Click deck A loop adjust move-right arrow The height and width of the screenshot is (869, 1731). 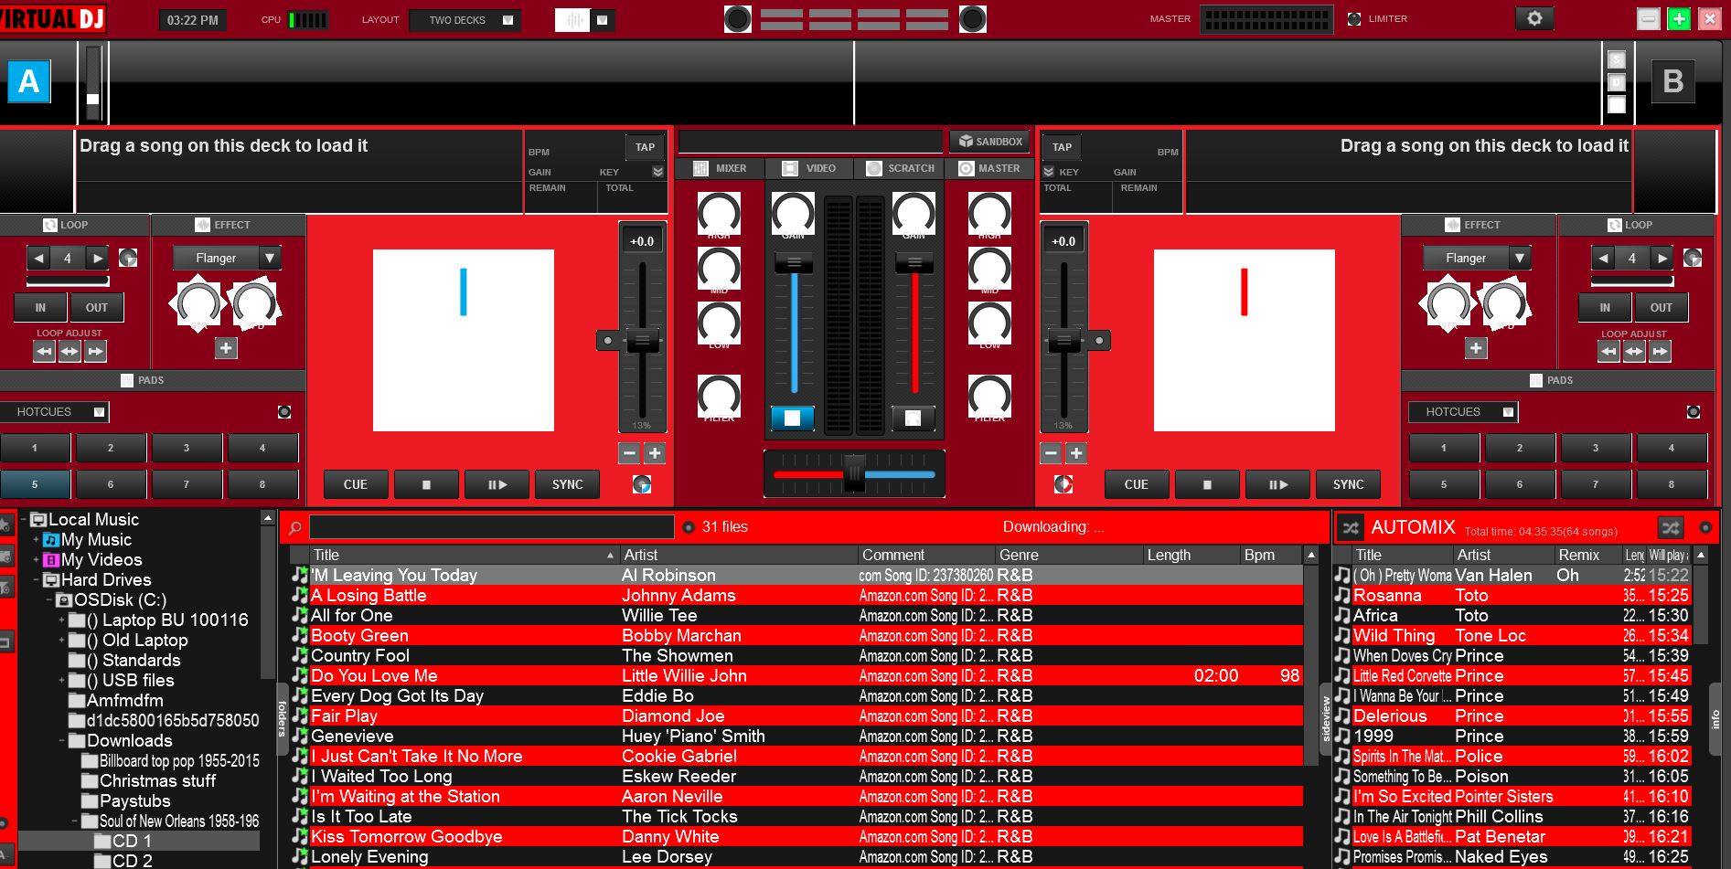pyautogui.click(x=95, y=351)
